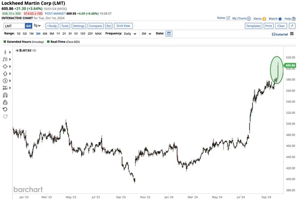
Task: Select the 1D range
Action: (19, 33)
